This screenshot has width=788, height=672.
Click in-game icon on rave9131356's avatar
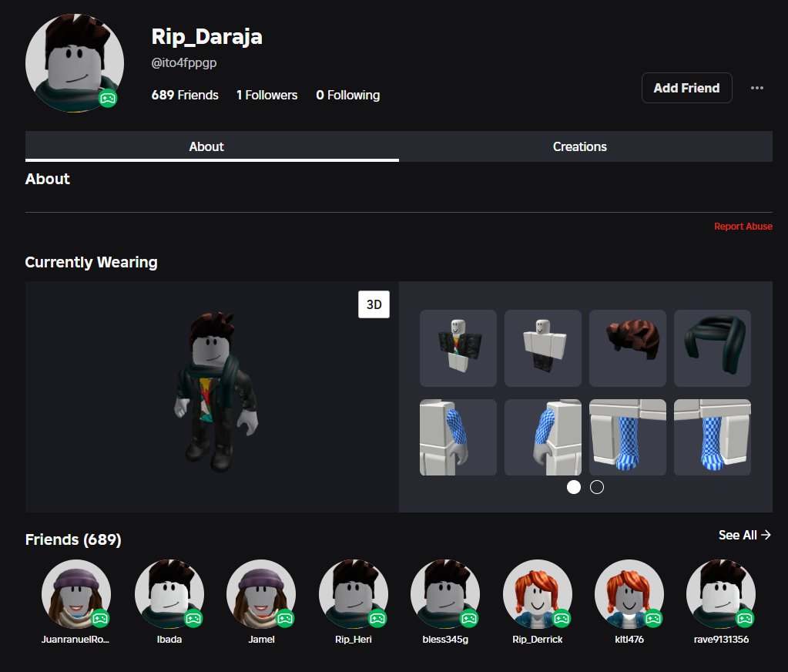746,618
